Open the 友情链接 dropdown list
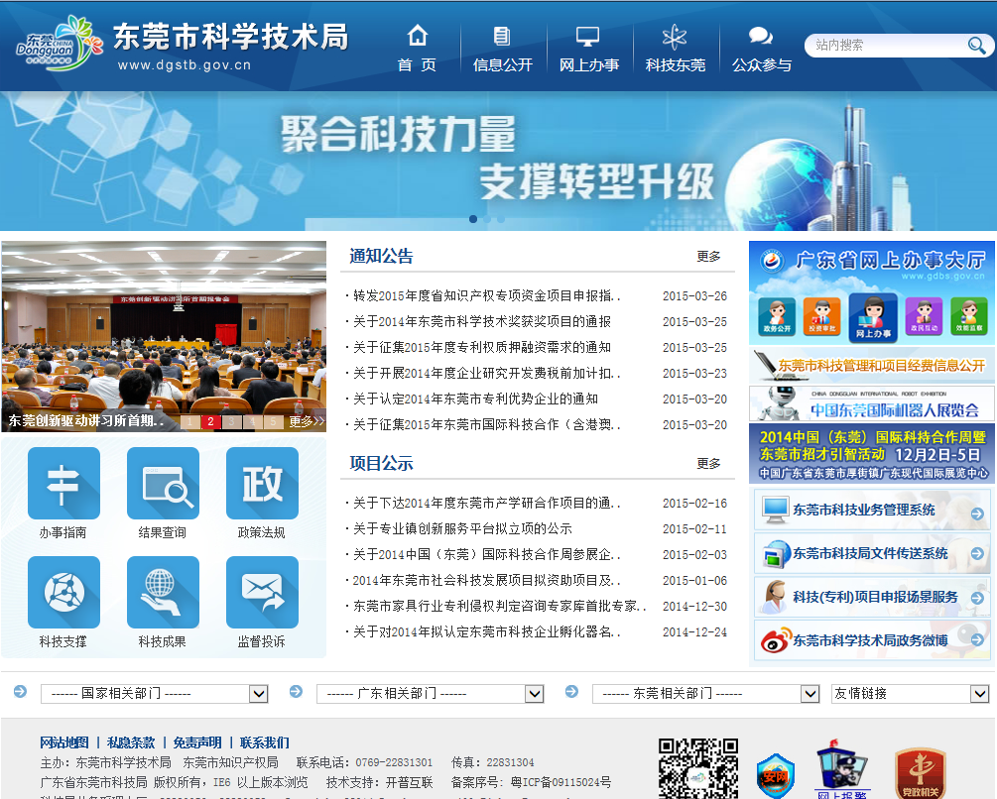 click(x=910, y=693)
